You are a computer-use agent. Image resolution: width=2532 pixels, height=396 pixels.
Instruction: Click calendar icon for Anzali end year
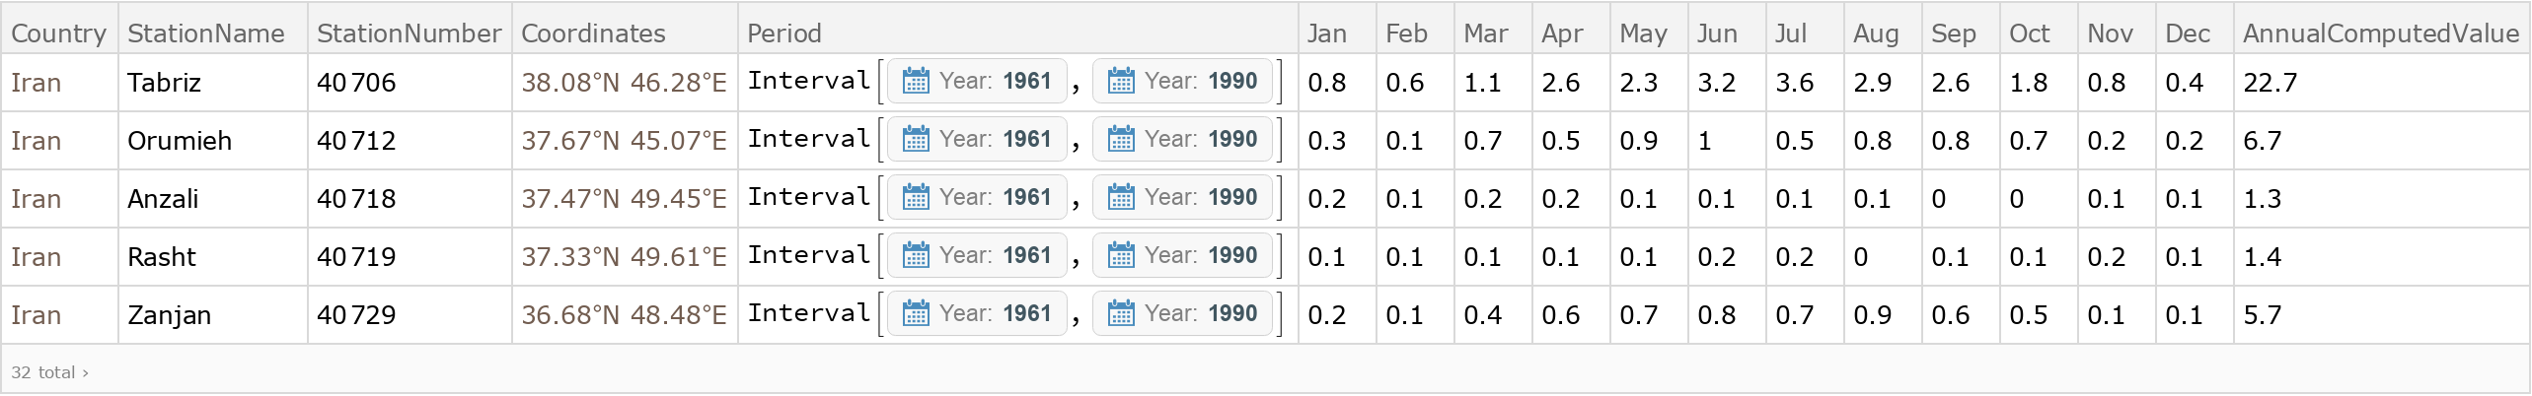pos(1121,197)
